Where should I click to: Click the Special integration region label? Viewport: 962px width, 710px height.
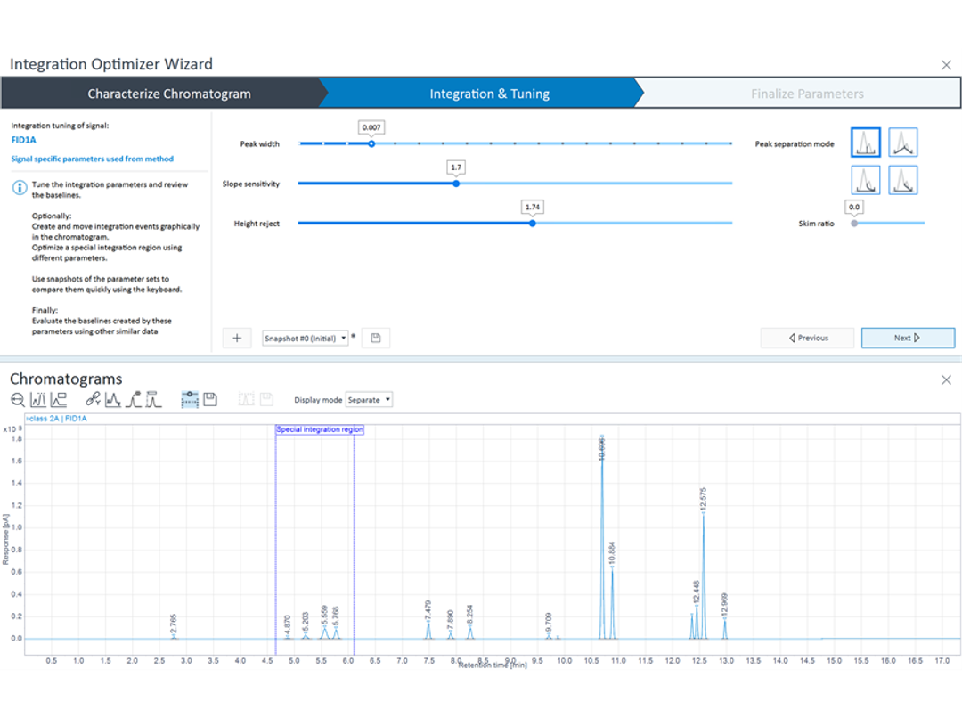click(x=320, y=428)
